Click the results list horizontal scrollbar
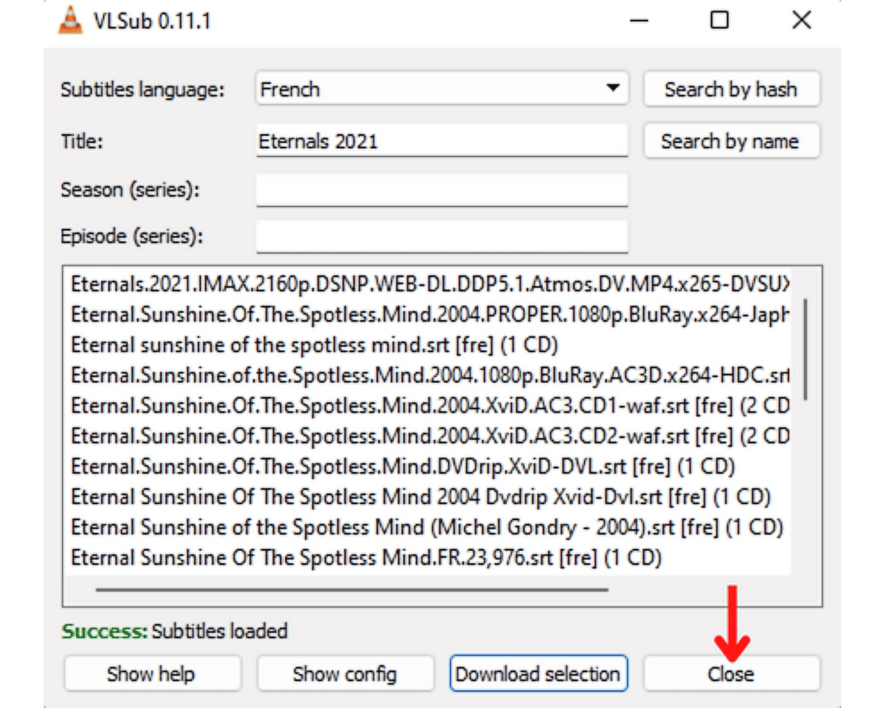The width and height of the screenshot is (885, 708). [x=352, y=590]
